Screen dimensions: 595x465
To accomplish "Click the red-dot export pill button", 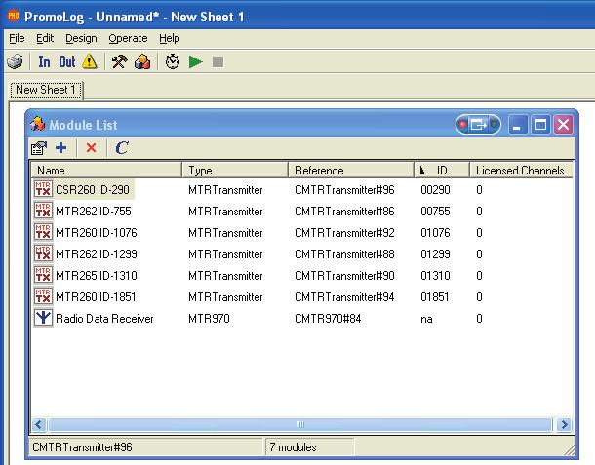I will tap(478, 124).
